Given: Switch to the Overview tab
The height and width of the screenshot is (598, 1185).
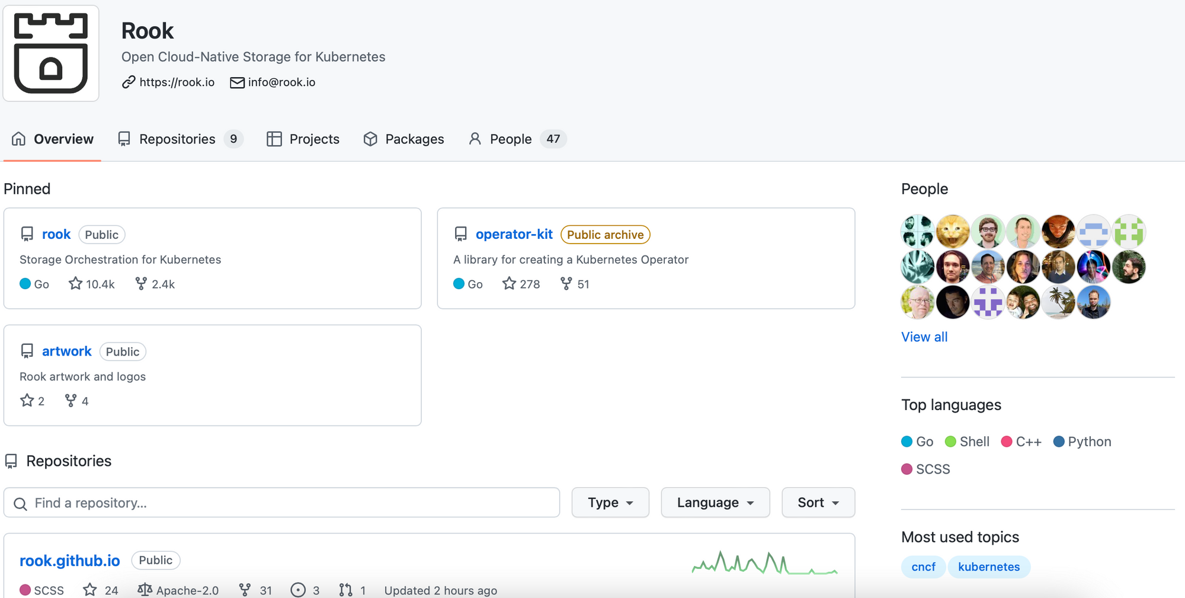Looking at the screenshot, I should coord(52,139).
